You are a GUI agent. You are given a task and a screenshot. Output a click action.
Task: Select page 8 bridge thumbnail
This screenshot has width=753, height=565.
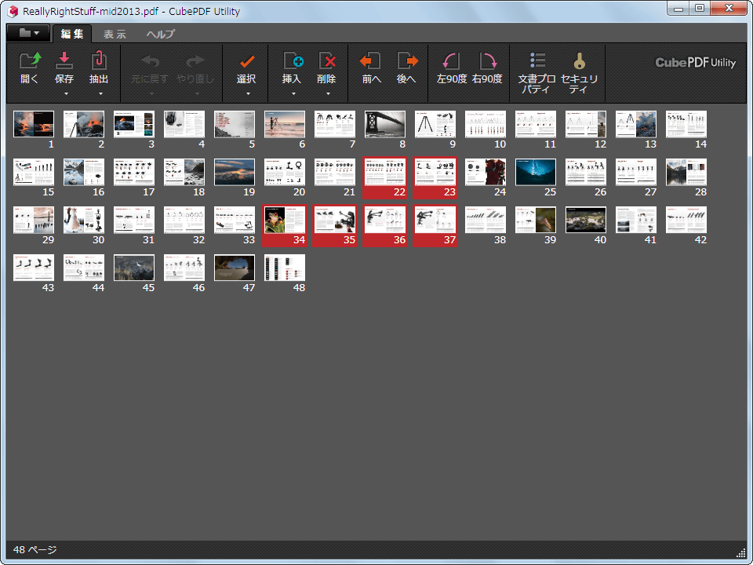coord(385,125)
